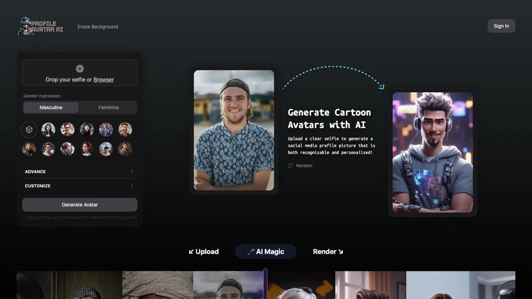Switch to the AI Magic tab
532x299 pixels.
click(x=265, y=252)
